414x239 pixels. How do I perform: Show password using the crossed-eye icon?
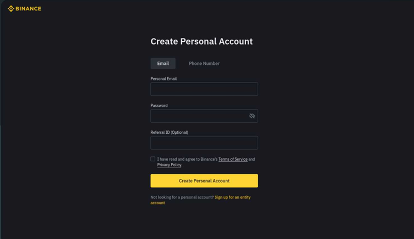click(252, 116)
